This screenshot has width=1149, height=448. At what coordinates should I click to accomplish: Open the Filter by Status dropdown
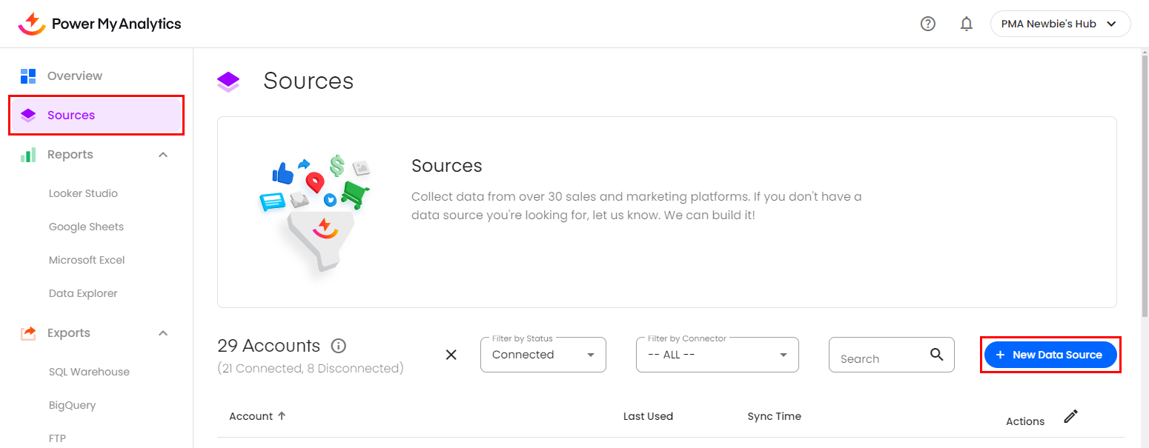tap(543, 355)
